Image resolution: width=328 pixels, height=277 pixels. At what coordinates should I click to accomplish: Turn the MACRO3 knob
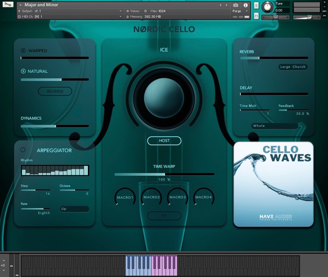pos(177,197)
